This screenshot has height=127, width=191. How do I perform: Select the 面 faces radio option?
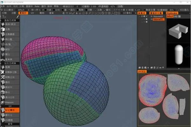tap(64, 10)
